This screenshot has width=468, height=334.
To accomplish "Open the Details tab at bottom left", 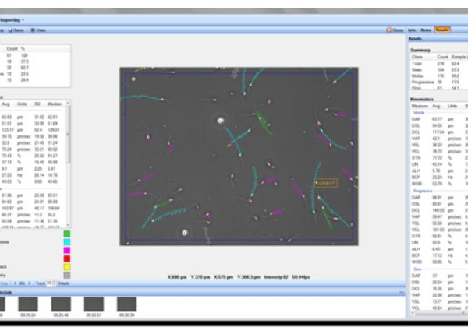I will [63, 283].
